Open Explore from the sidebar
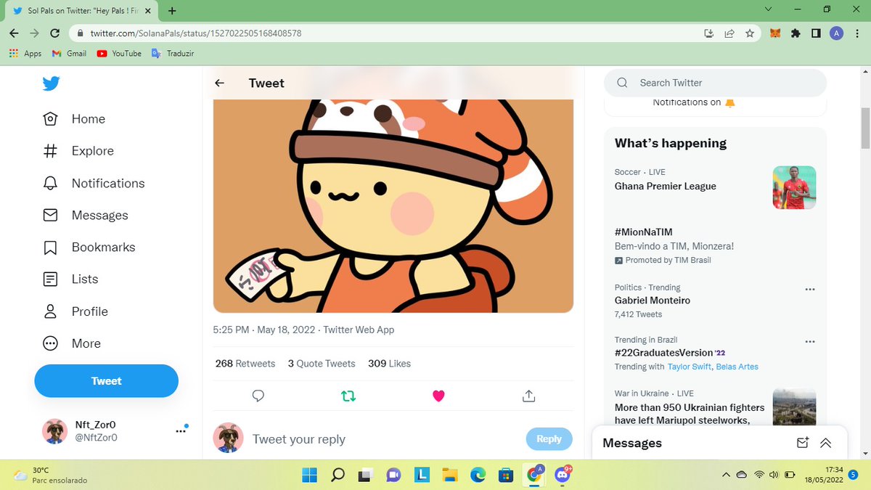The width and height of the screenshot is (871, 490). click(x=78, y=151)
